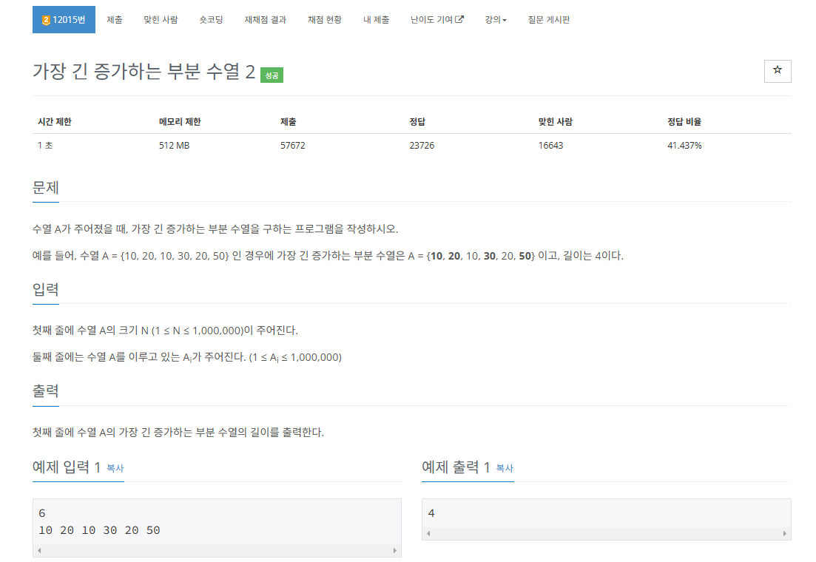The height and width of the screenshot is (562, 816).
Task: Show the 내 제출 tab
Action: coord(377,20)
